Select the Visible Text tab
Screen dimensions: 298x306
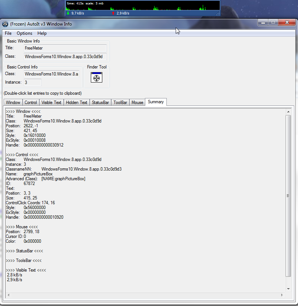click(51, 102)
